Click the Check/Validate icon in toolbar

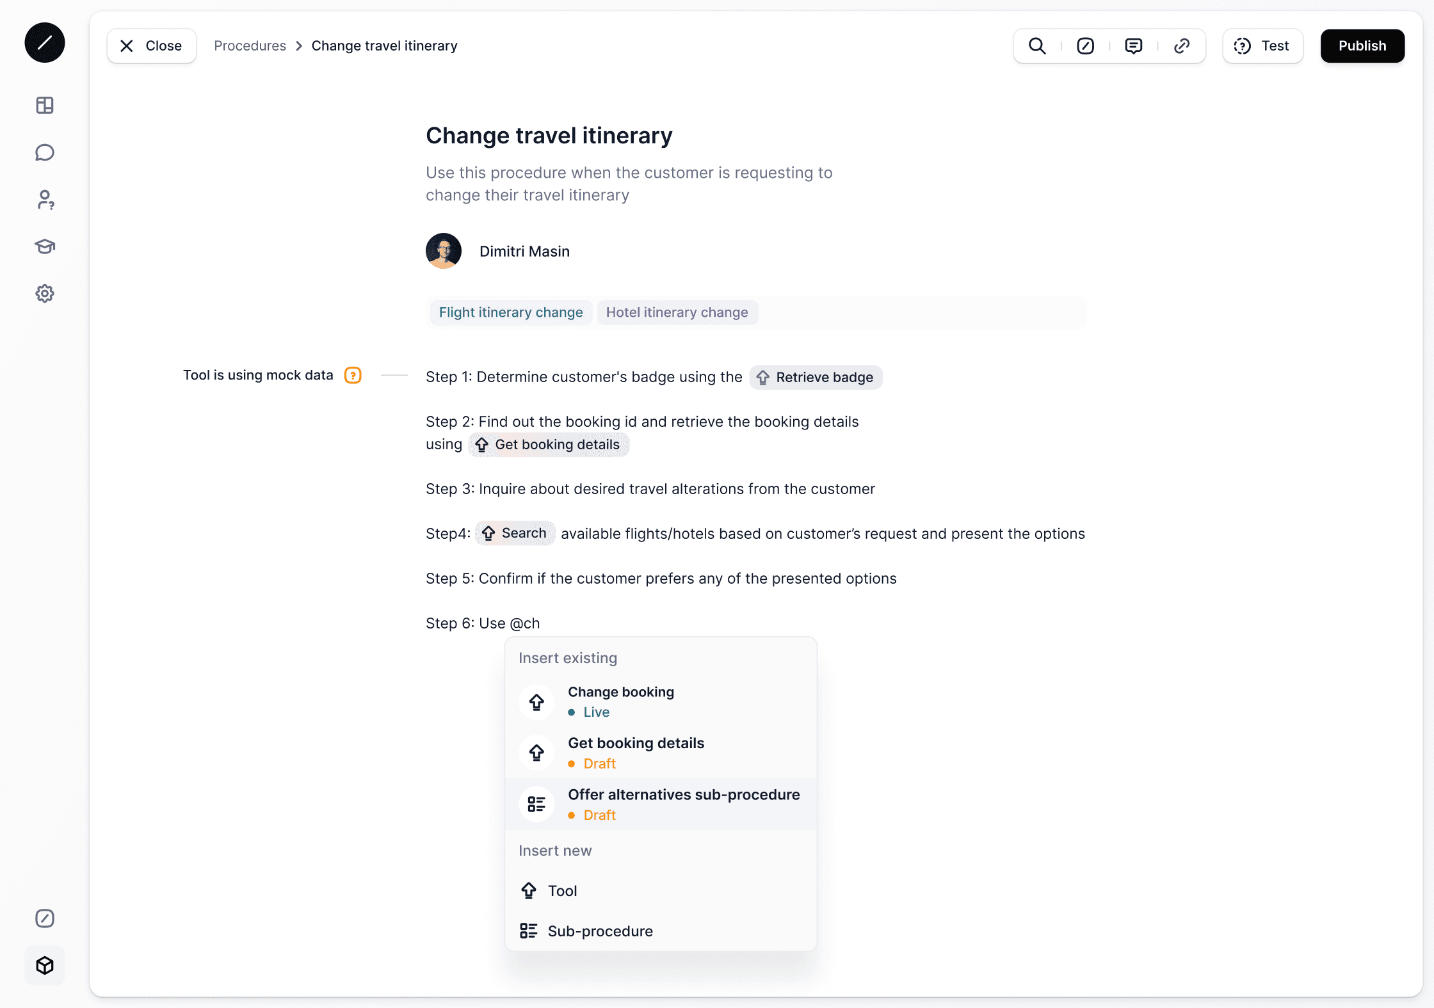pyautogui.click(x=1084, y=46)
